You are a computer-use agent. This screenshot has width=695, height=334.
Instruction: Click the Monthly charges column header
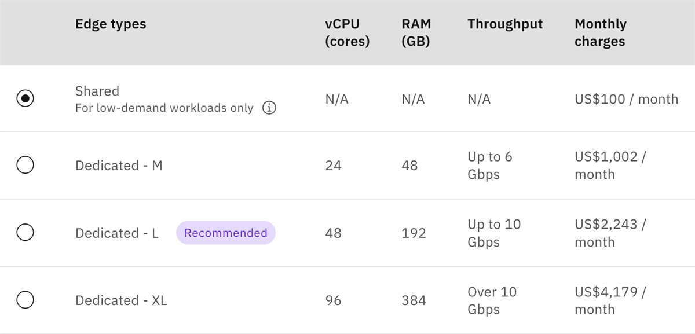pos(601,33)
